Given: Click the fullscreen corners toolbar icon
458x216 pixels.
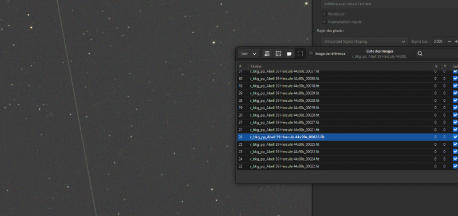Looking at the screenshot, I should tap(300, 54).
